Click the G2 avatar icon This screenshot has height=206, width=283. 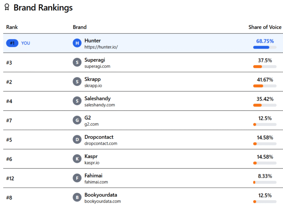(77, 120)
